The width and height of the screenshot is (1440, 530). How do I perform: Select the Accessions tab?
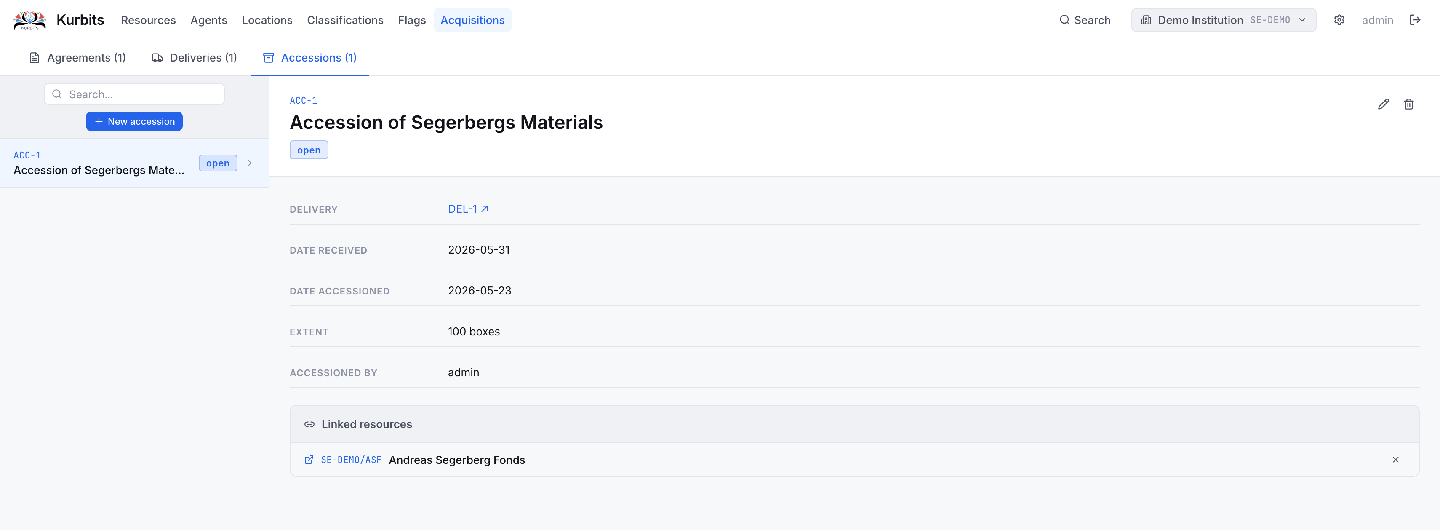coord(310,58)
